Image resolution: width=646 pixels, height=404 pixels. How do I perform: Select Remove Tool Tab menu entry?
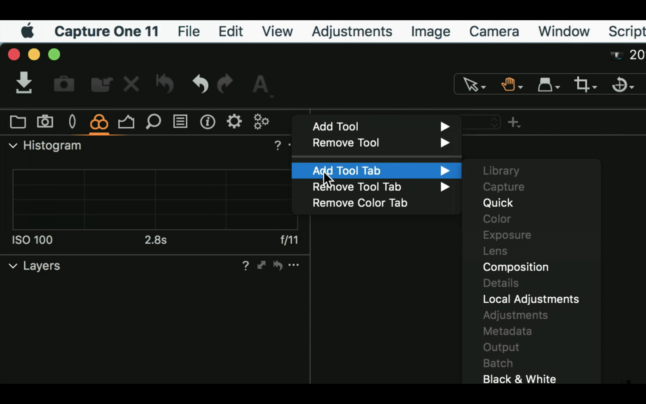(x=357, y=187)
